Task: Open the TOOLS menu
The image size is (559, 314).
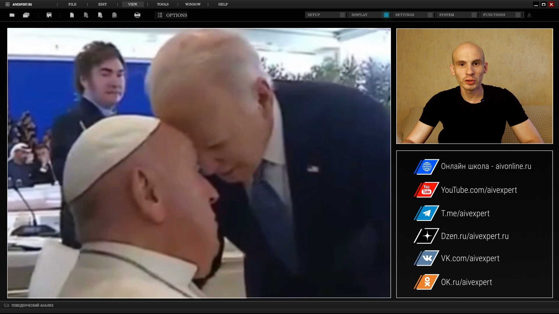Action: point(163,4)
